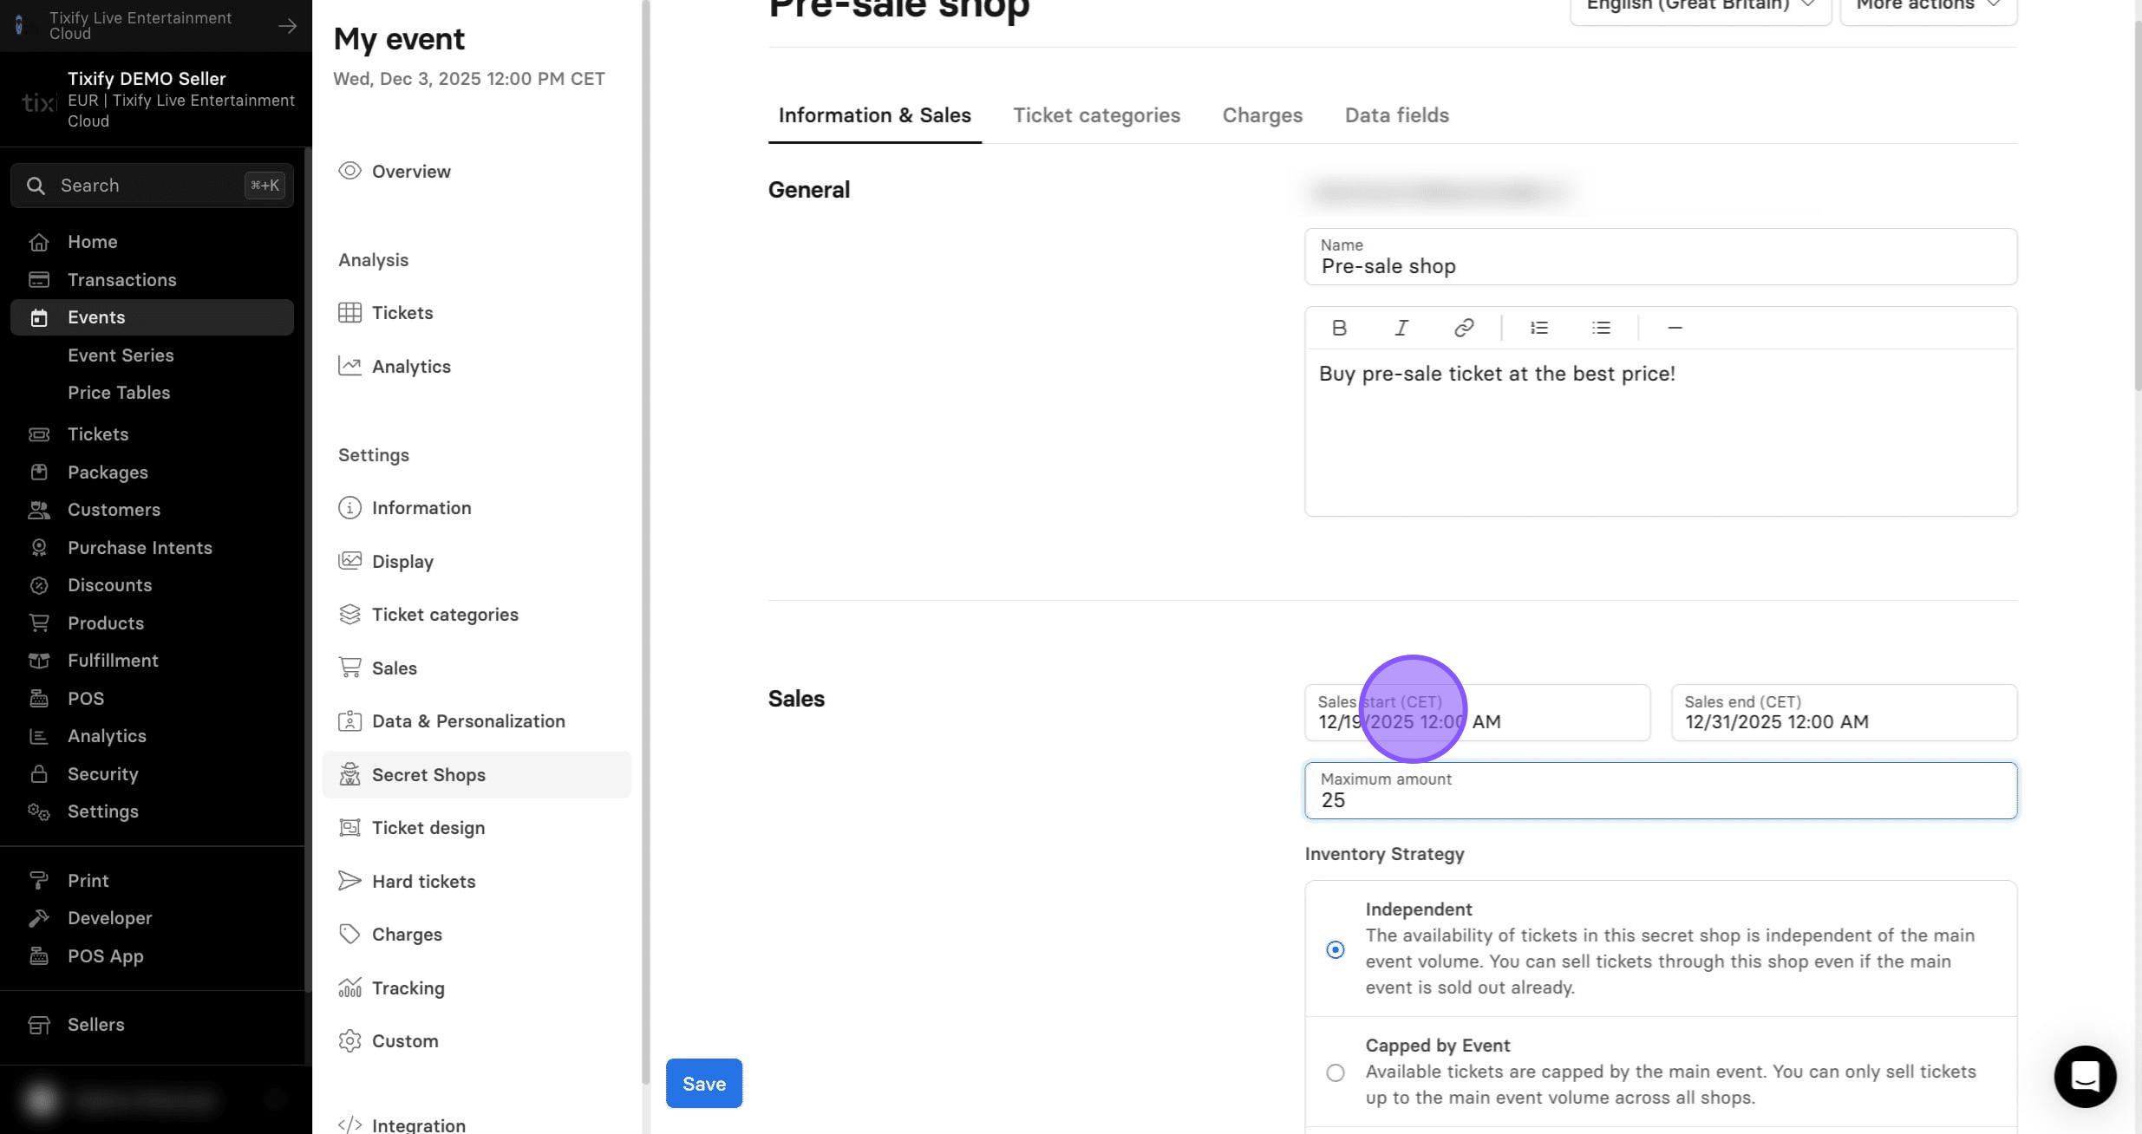Switch to Ticket categories tab
This screenshot has height=1134, width=2142.
click(1096, 115)
